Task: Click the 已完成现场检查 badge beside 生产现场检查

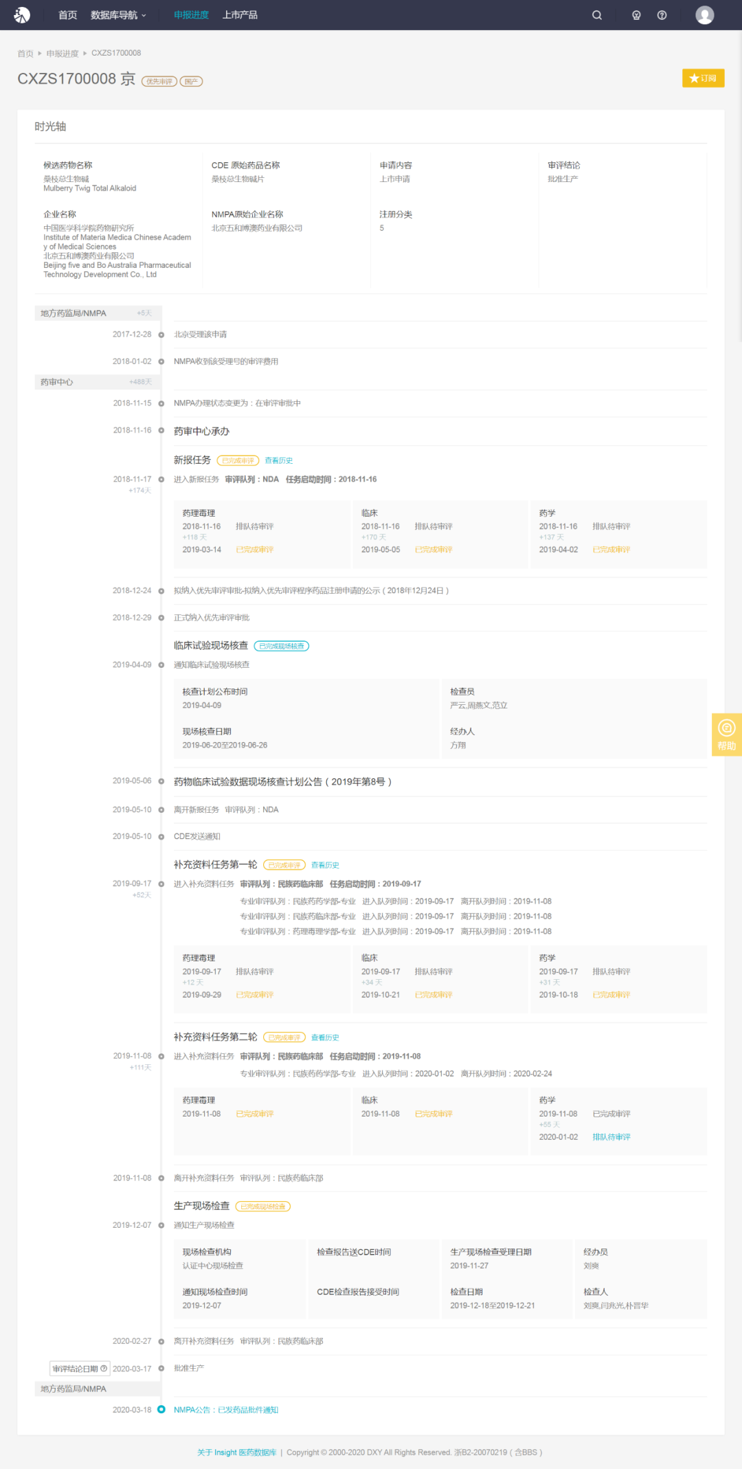Action: pos(263,1206)
